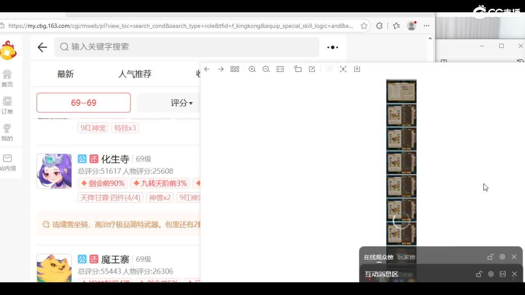The image size is (525, 295).
Task: Download the image with save icon
Action: point(357,69)
